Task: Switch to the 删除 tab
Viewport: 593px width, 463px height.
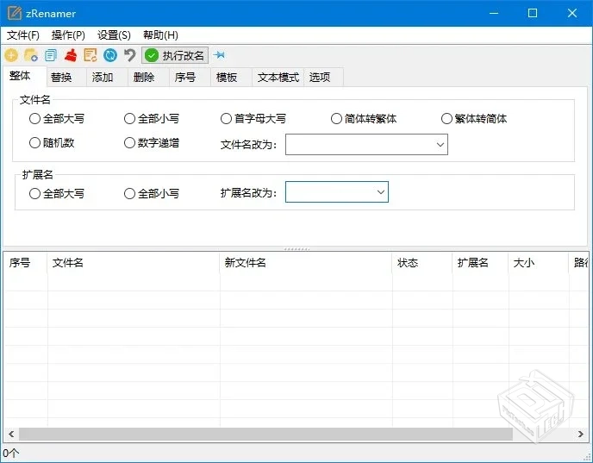Action: [x=148, y=78]
